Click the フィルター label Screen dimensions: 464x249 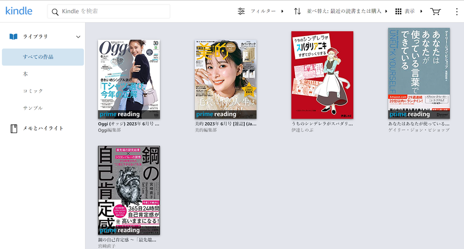pyautogui.click(x=263, y=11)
